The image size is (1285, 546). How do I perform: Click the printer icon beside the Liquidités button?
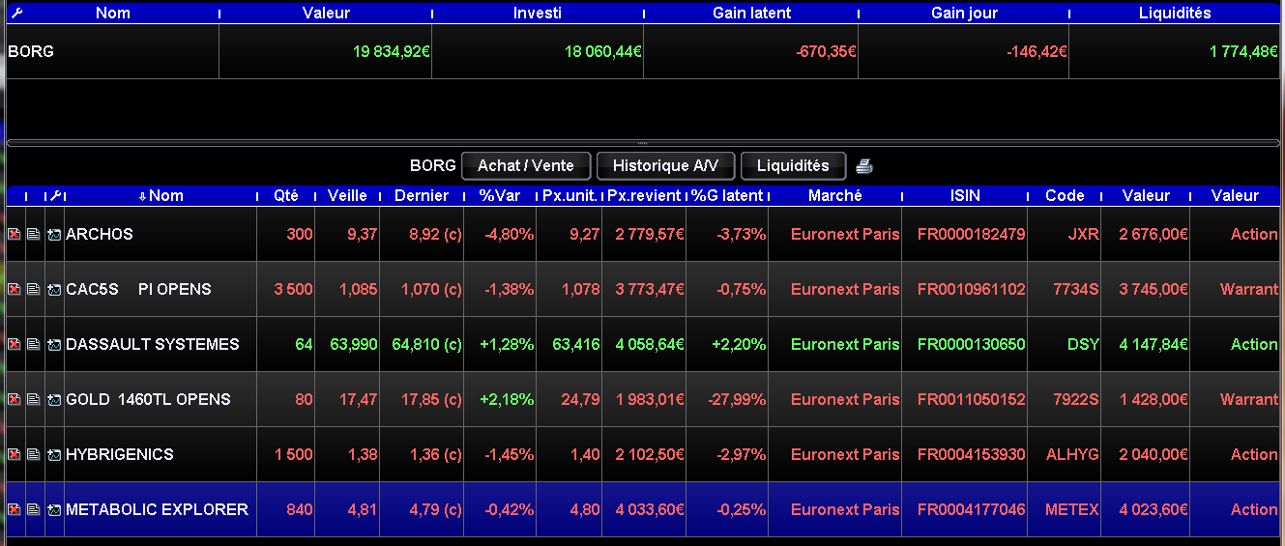864,166
